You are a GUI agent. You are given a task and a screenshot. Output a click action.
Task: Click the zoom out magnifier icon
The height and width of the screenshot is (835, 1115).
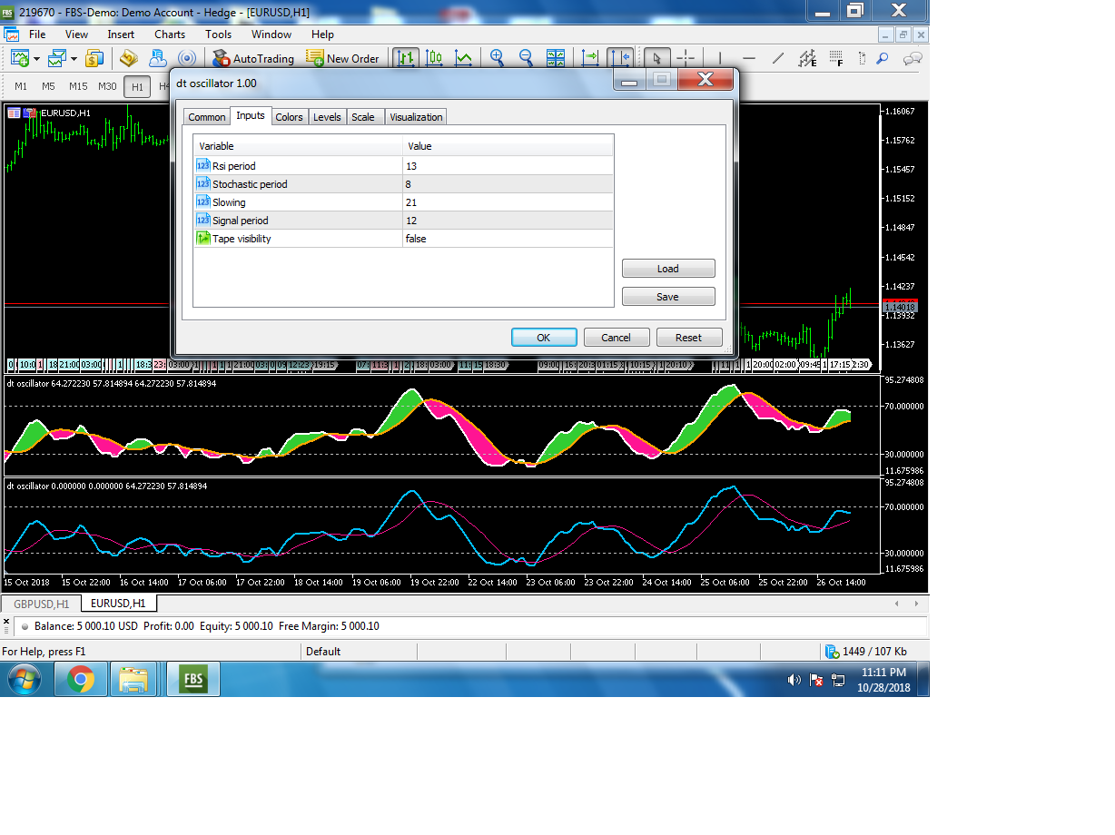526,58
